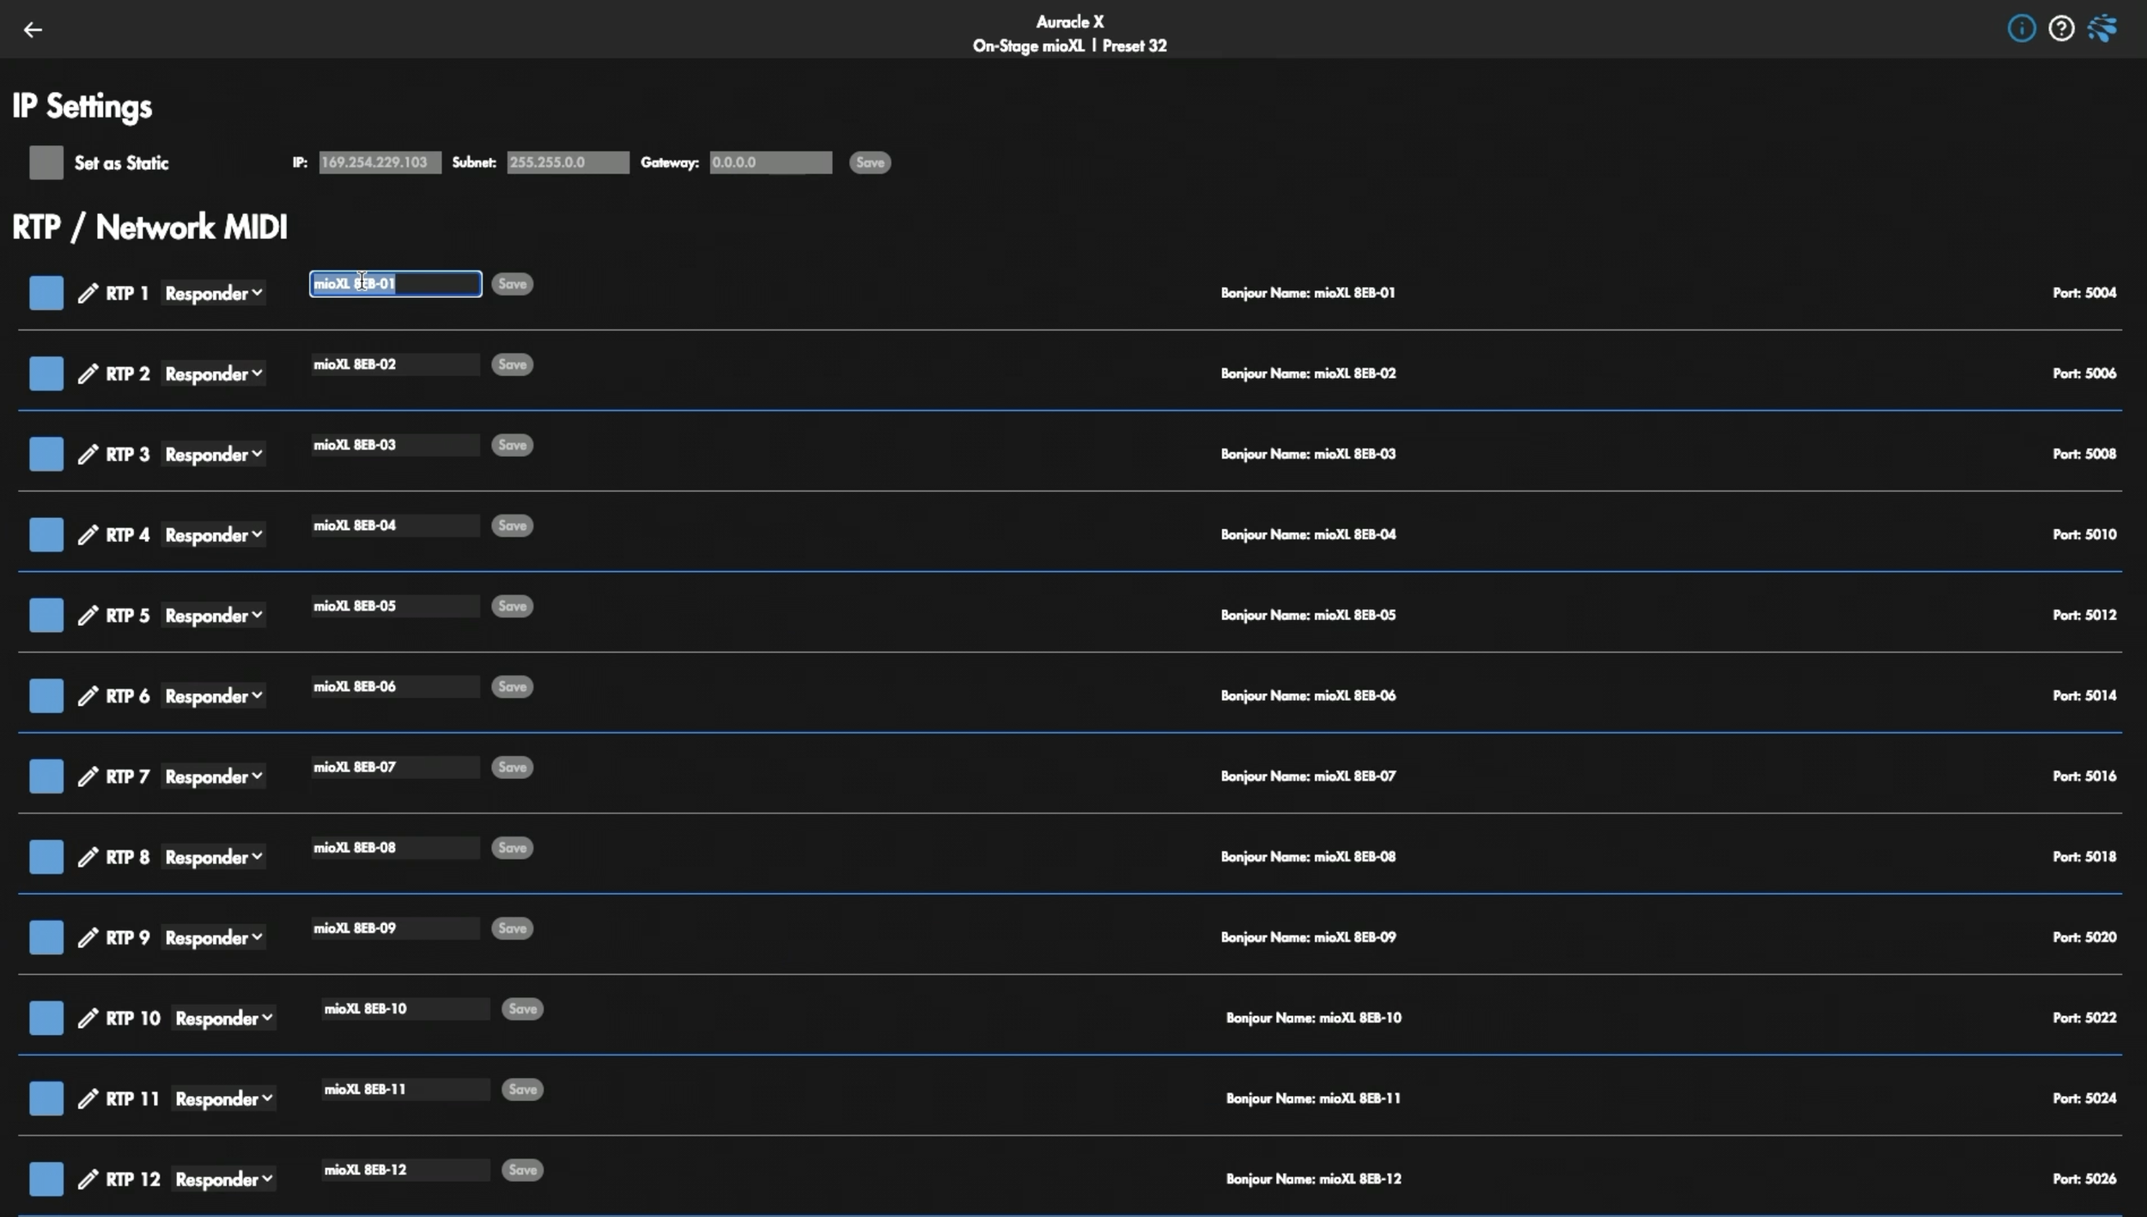Click the mioXL 8EB-03 name field
The image size is (2147, 1217).
395,445
